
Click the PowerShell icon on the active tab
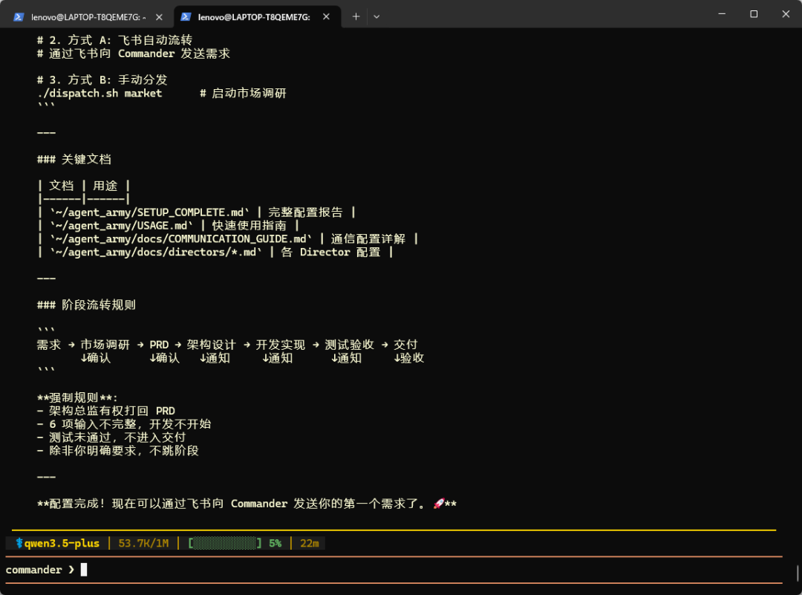click(186, 16)
